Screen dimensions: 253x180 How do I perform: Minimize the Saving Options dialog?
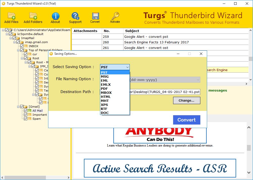click(x=178, y=54)
